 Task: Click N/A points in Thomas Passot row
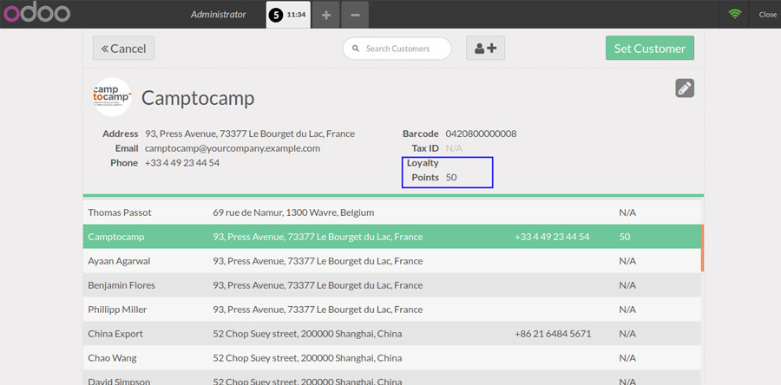click(627, 212)
